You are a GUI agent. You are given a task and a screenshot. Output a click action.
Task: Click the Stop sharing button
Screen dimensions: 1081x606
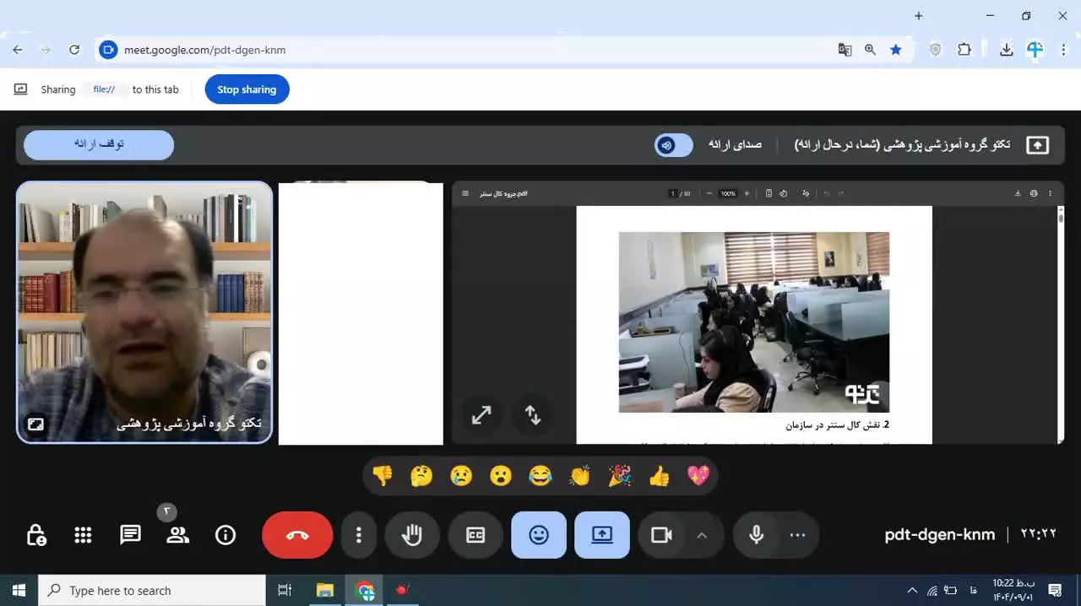click(247, 89)
